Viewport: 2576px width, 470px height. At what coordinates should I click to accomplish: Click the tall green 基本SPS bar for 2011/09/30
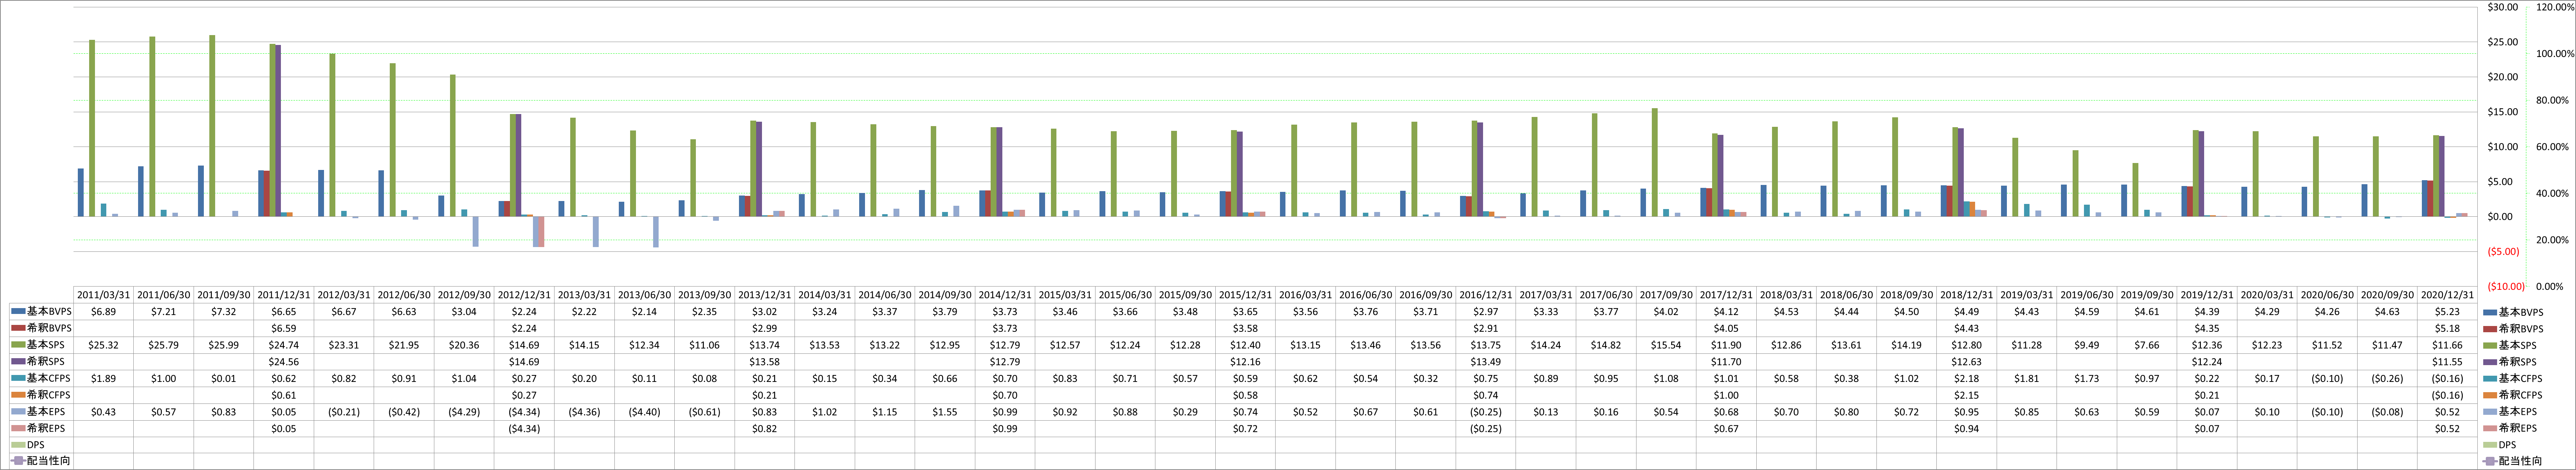coord(212,126)
